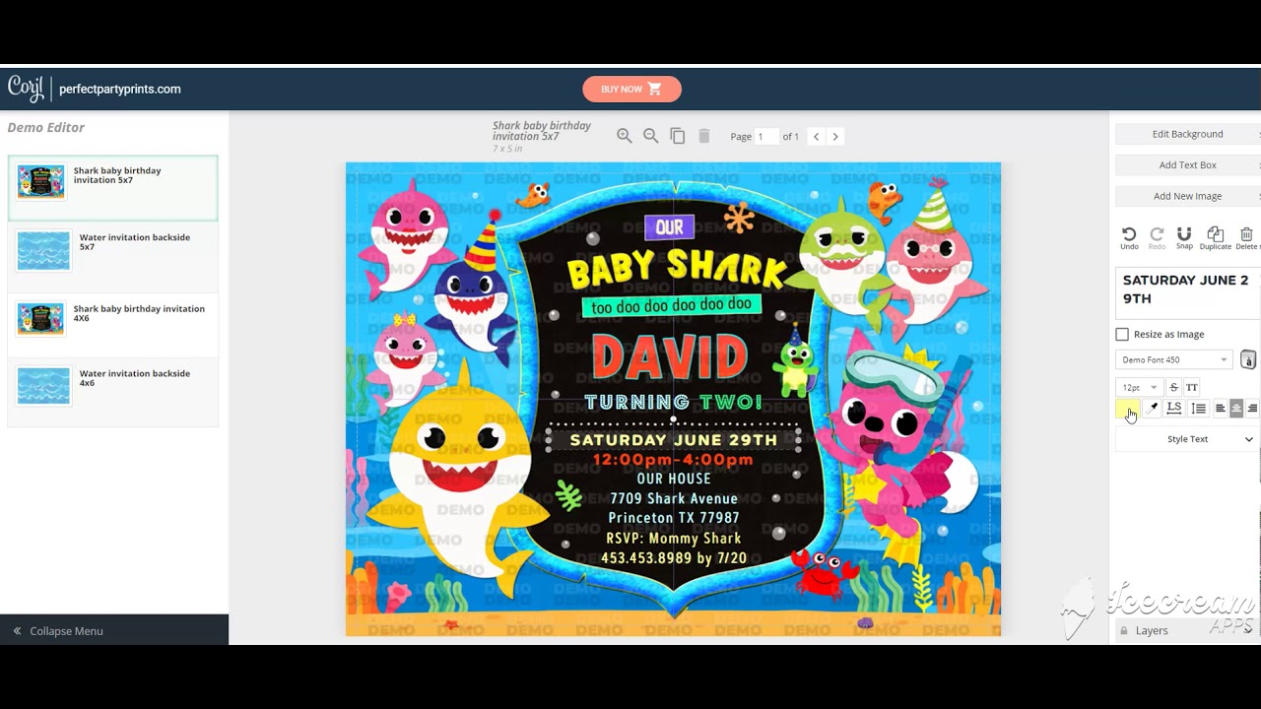Click the yellow text color swatch
Image resolution: width=1261 pixels, height=709 pixels.
pyautogui.click(x=1127, y=409)
